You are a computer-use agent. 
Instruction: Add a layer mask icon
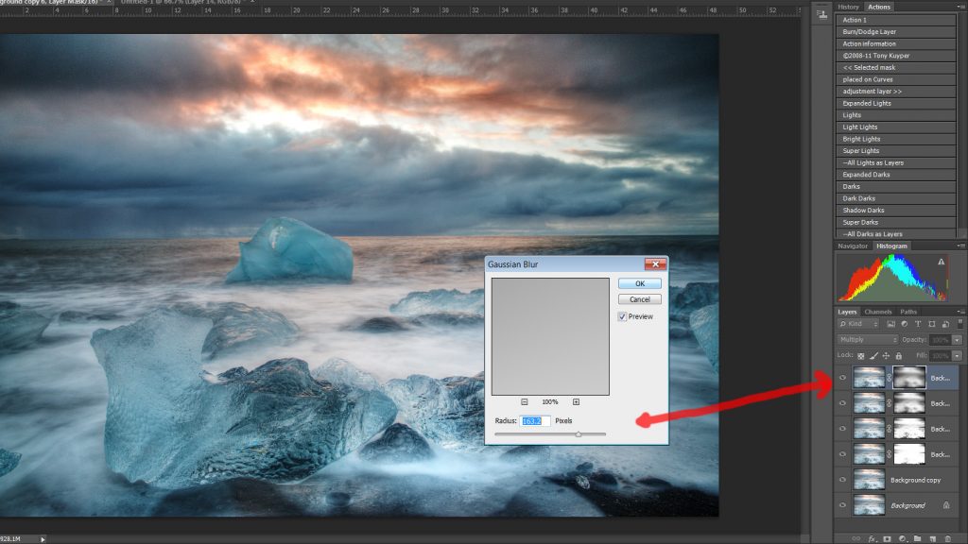[x=887, y=538]
